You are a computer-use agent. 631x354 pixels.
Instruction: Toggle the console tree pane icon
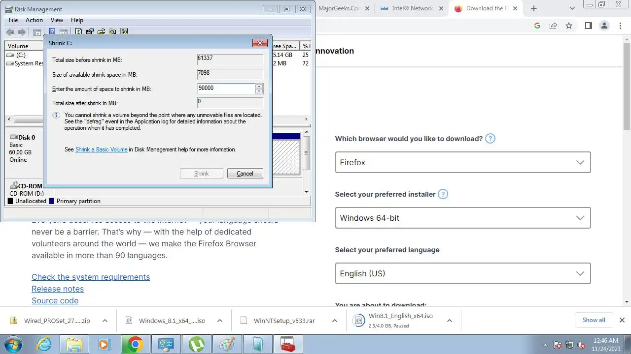(x=37, y=32)
